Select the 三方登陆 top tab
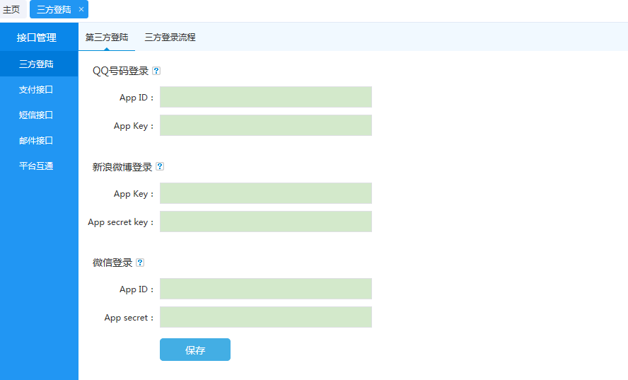 coord(54,9)
